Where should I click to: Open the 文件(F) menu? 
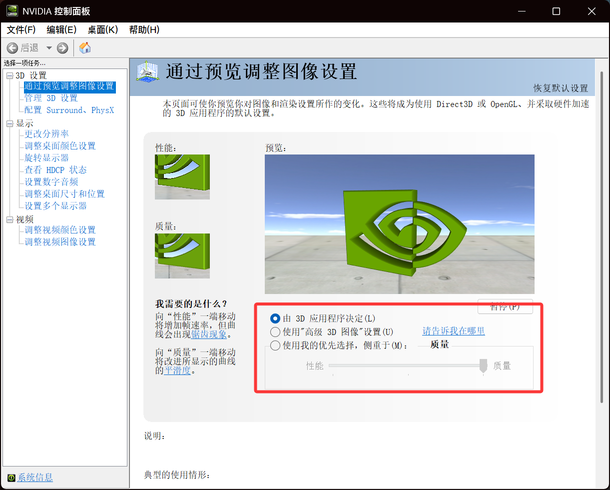tap(21, 29)
